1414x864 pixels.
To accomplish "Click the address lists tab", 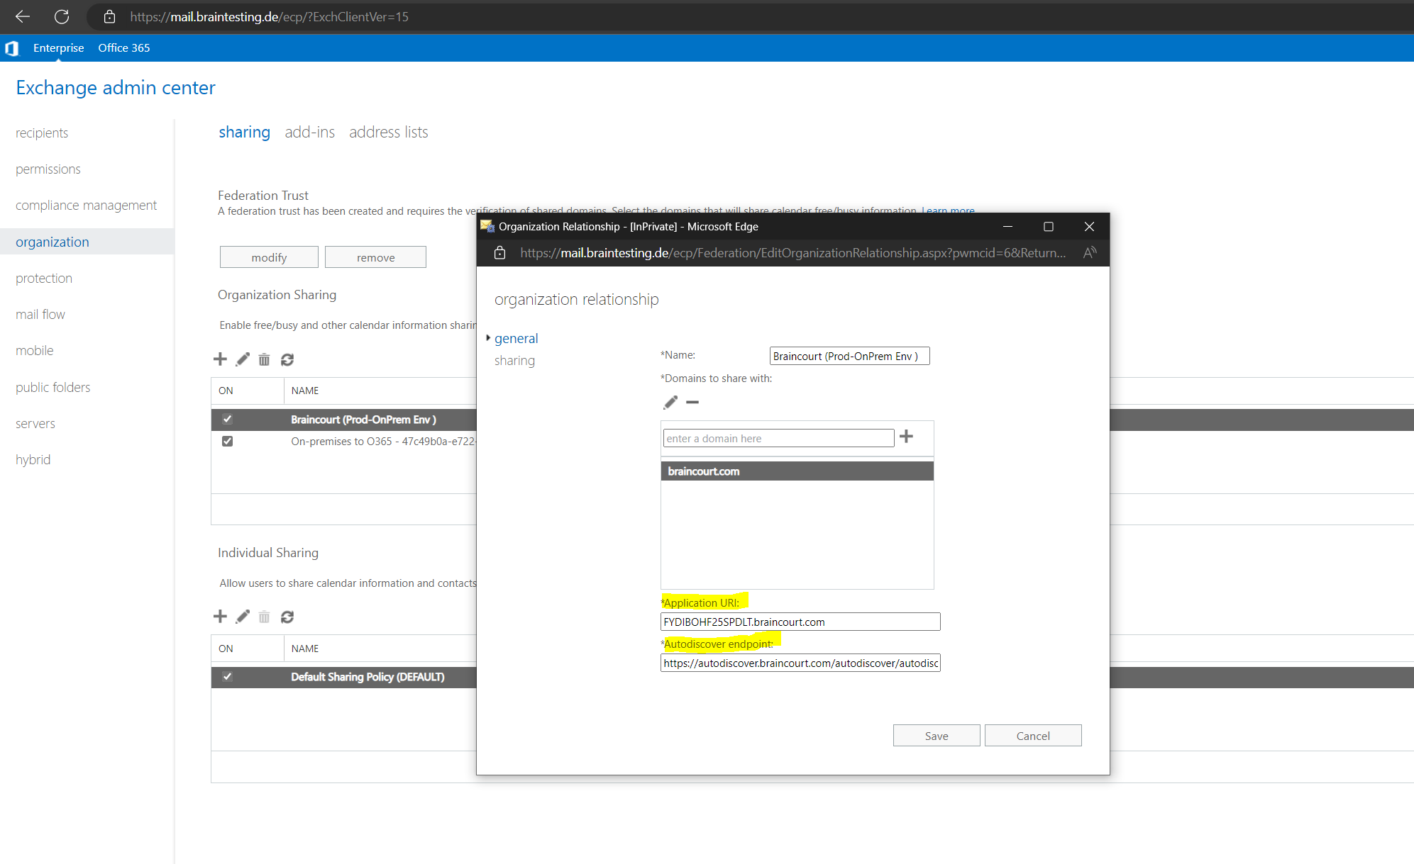I will tap(388, 131).
